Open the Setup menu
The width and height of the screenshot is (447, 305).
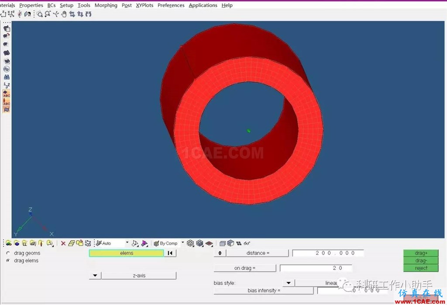(66, 5)
